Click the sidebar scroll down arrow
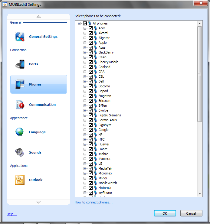 tap(39, 202)
